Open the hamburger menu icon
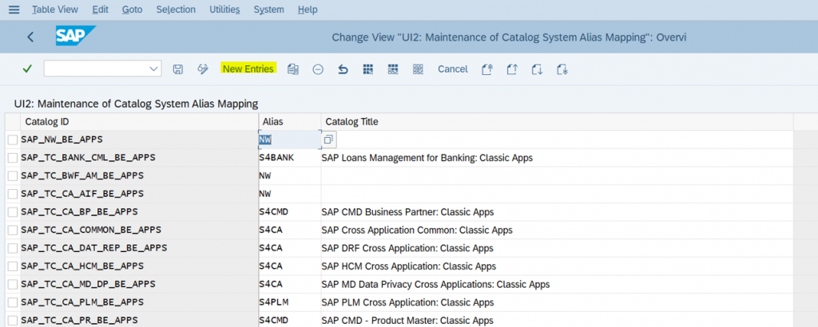Screen dimensions: 818x327 tap(14, 10)
